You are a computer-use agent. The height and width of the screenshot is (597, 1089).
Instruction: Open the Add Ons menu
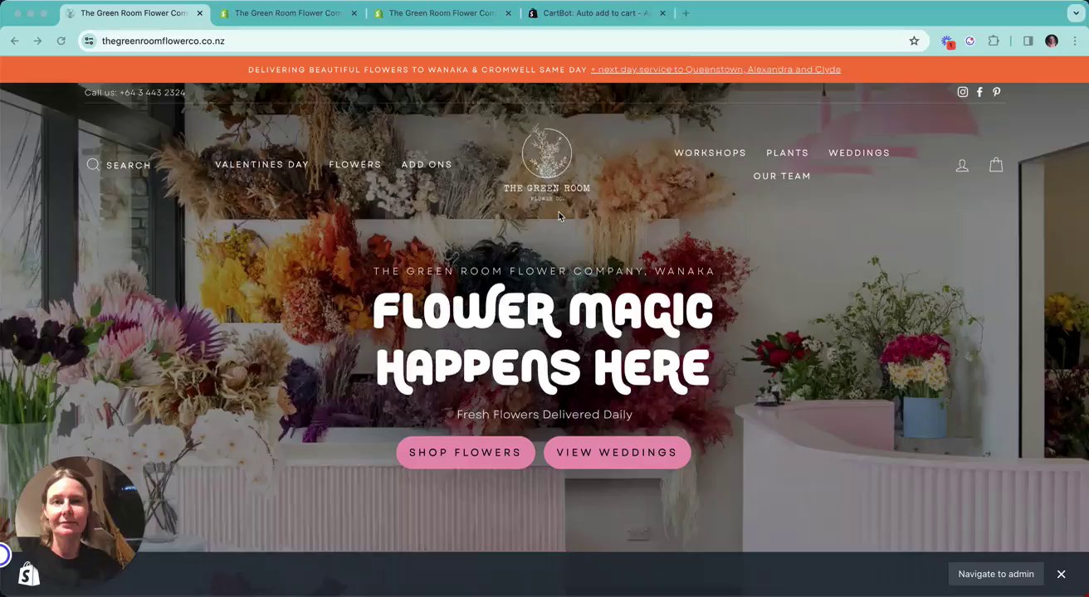click(x=427, y=164)
